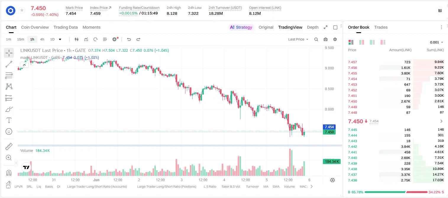
Task: Open chart settings gear icon
Action: click(x=335, y=39)
